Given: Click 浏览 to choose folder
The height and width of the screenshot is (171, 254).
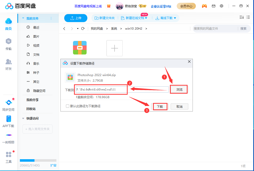Looking at the screenshot, I should click(x=179, y=90).
